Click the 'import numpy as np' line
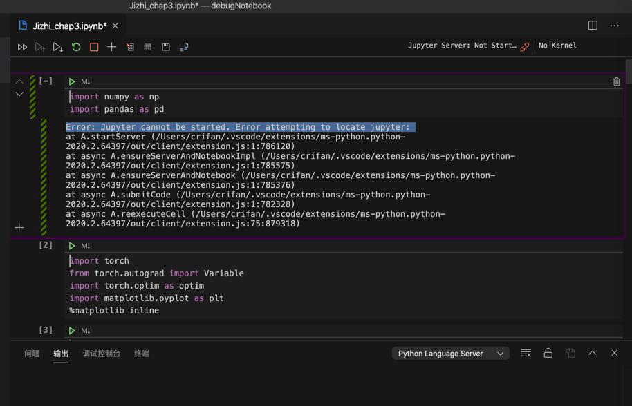The image size is (632, 406). tap(114, 97)
